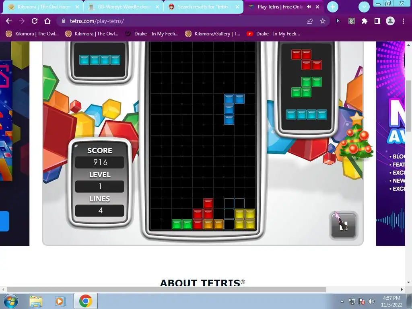Open the Action Center flag icon
Image resolution: width=412 pixels, height=309 pixels.
click(x=362, y=301)
